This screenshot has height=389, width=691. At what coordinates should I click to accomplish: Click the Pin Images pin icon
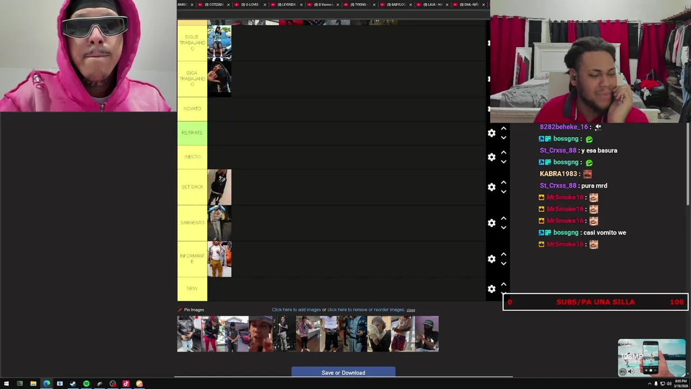(x=180, y=310)
